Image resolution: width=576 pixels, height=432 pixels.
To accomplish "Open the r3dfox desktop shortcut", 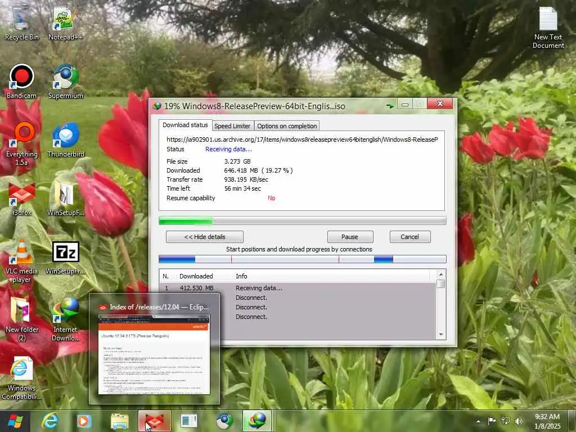I will [x=21, y=199].
